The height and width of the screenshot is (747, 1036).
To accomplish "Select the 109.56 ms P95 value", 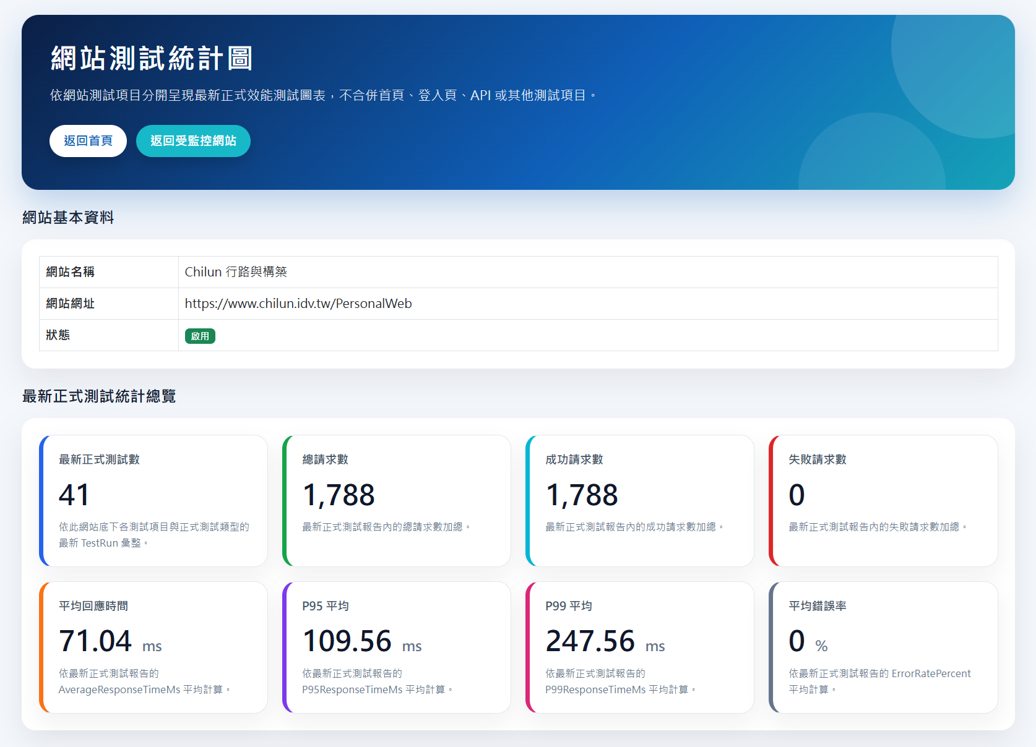I will 362,641.
